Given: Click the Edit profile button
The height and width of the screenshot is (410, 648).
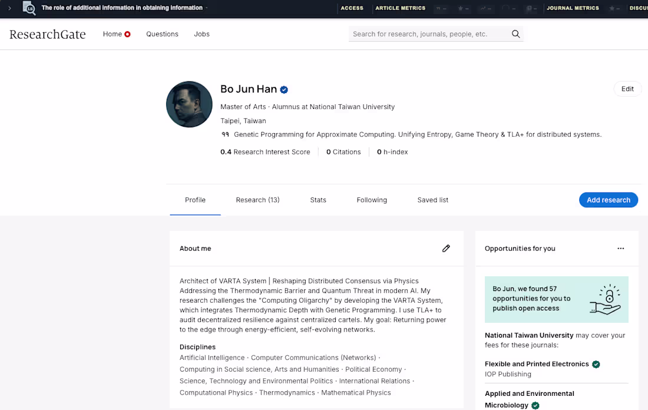Looking at the screenshot, I should coord(627,89).
